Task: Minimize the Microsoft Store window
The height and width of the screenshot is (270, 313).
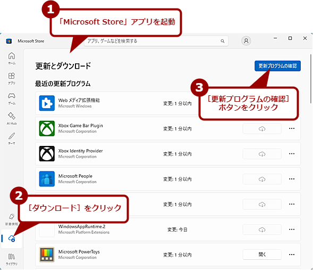Action: [x=275, y=38]
